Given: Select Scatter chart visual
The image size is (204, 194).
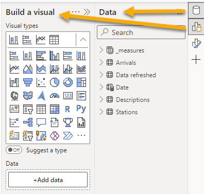Looking at the screenshot, I should coord(41,82).
